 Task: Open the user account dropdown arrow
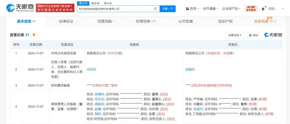[x=282, y=9]
